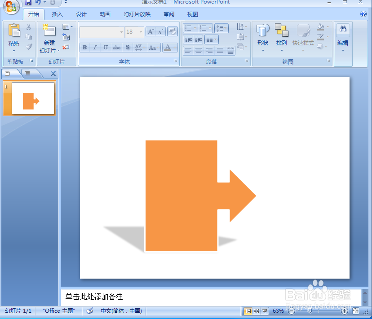The height and width of the screenshot is (319, 372).
Task: Click the Paste clipboard icon
Action: [x=14, y=31]
